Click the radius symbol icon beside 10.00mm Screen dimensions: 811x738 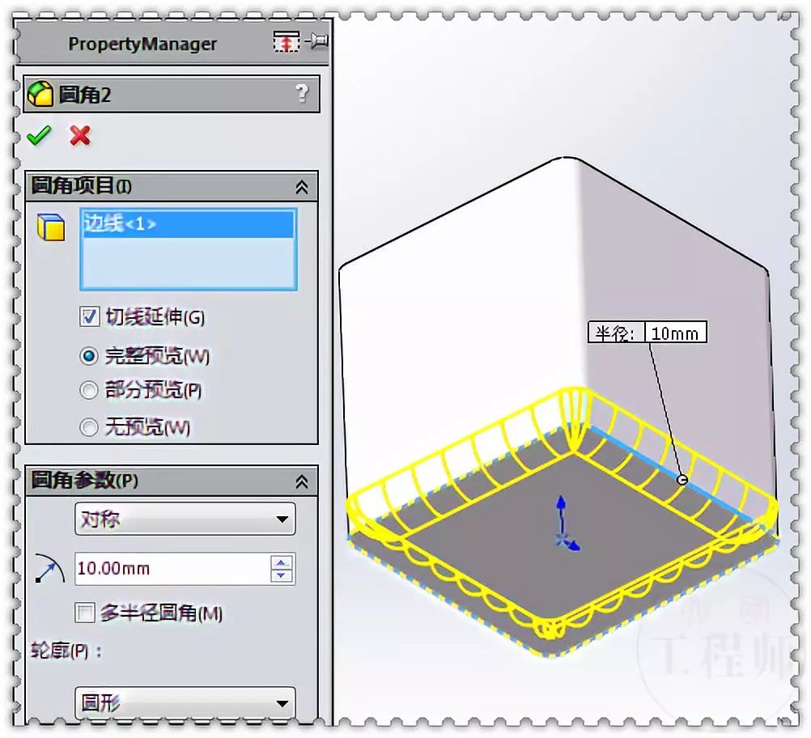coord(49,569)
